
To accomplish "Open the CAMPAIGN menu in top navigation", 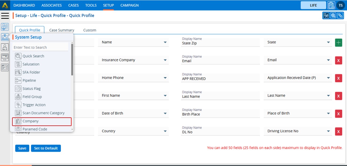I will (x=129, y=5).
